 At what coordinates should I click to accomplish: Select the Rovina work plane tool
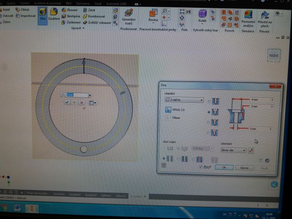153,16
